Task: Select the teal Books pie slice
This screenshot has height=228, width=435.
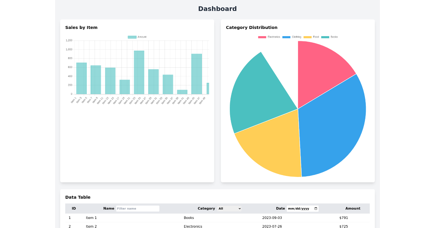Action: click(x=257, y=94)
